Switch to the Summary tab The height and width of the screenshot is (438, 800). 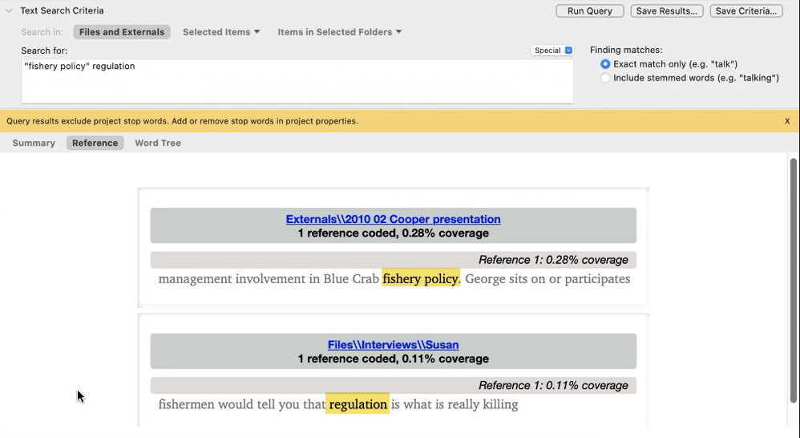[x=34, y=143]
